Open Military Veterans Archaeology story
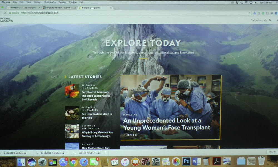Screen dimensions: 278x167 [x=97, y=134]
